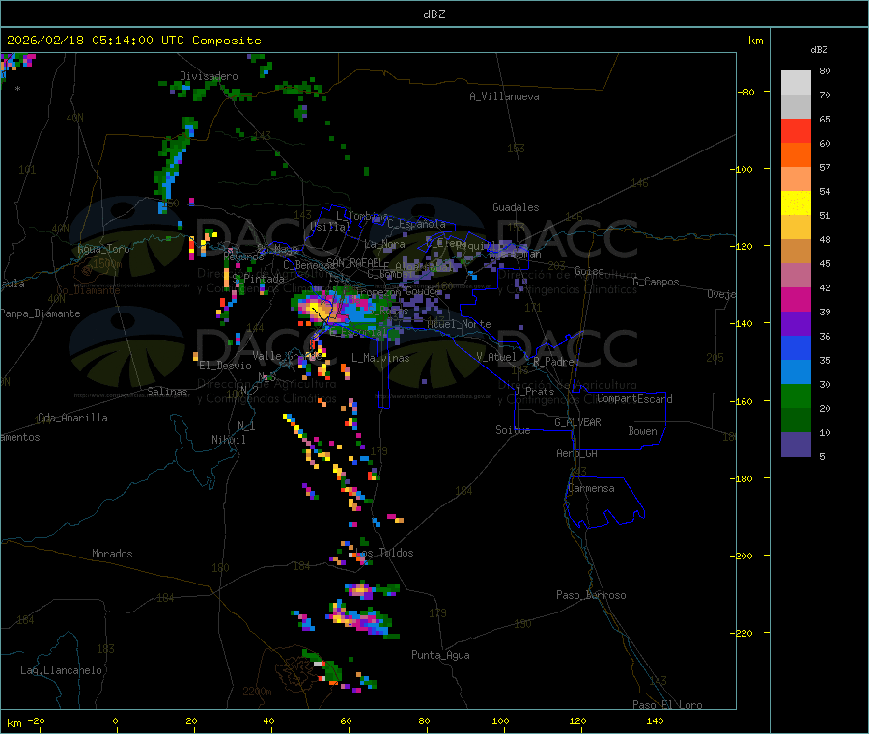The height and width of the screenshot is (734, 869).
Task: Select the yellow 54 dBZ legend swatch
Action: point(796,204)
